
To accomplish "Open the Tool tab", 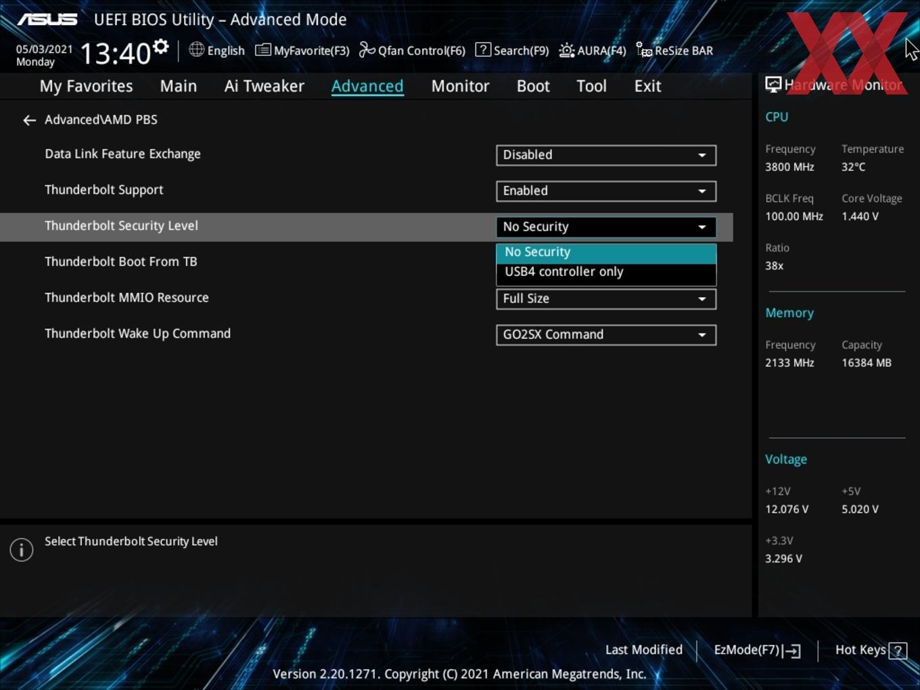I will coord(591,86).
